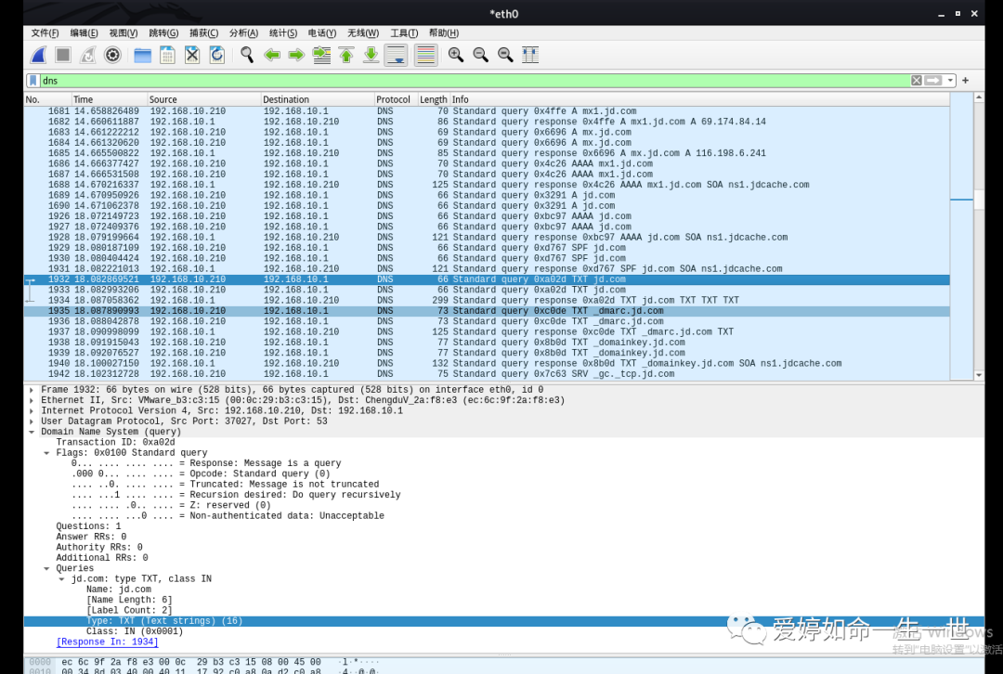Restart the current capture
This screenshot has height=674, width=1003.
(87, 55)
